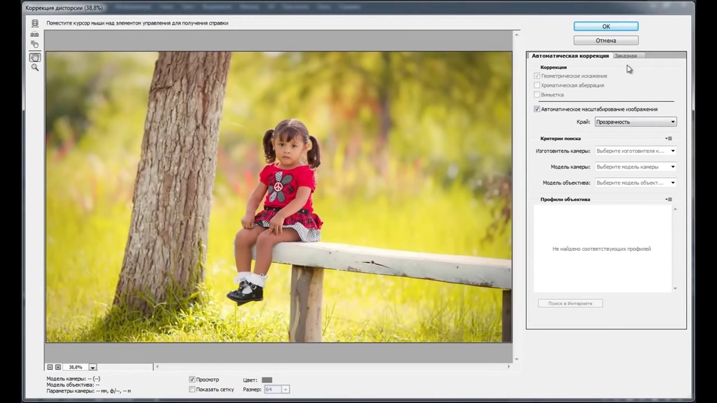This screenshot has width=717, height=403.
Task: Click the zoom out minus button
Action: pyautogui.click(x=50, y=367)
